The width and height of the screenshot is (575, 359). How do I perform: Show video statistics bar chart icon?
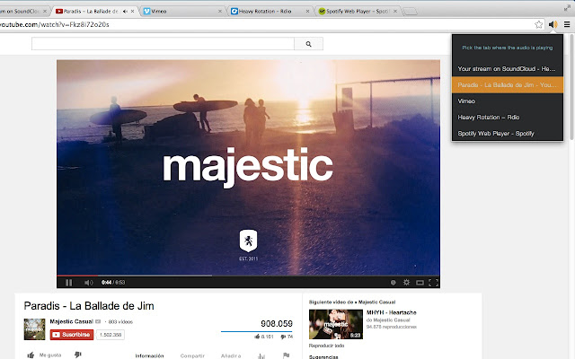(261, 355)
